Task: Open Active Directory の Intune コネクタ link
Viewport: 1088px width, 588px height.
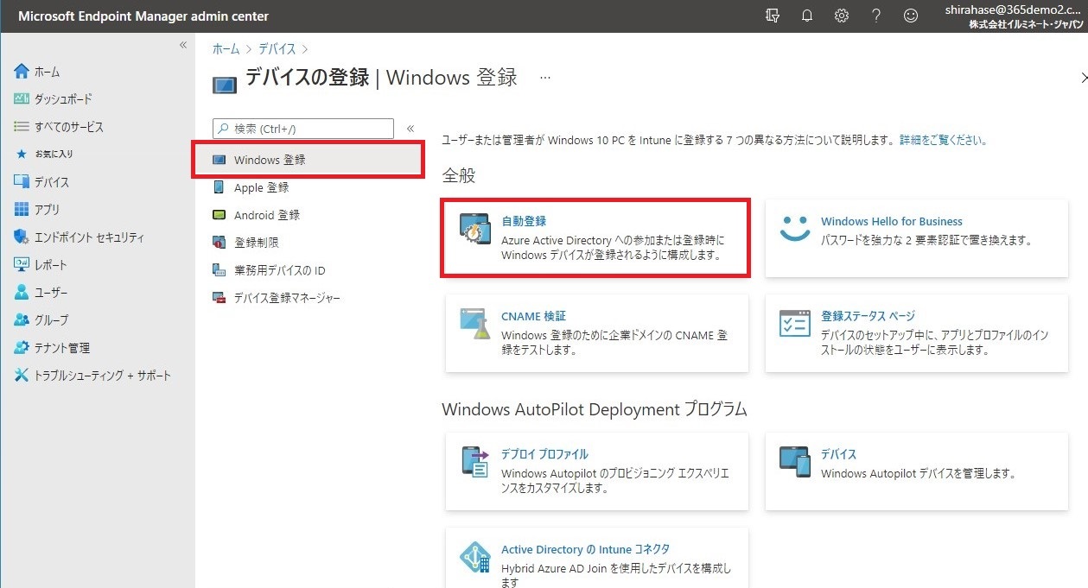Action: [x=585, y=549]
